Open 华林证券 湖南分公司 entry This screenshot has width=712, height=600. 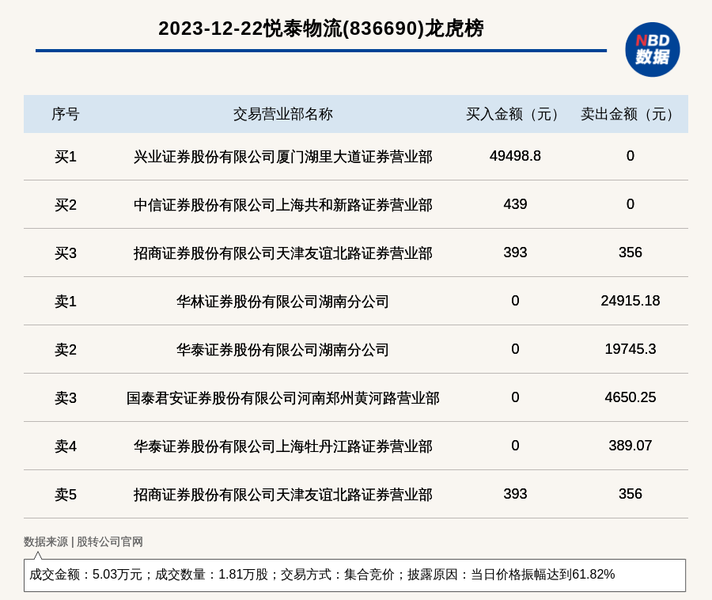(282, 302)
